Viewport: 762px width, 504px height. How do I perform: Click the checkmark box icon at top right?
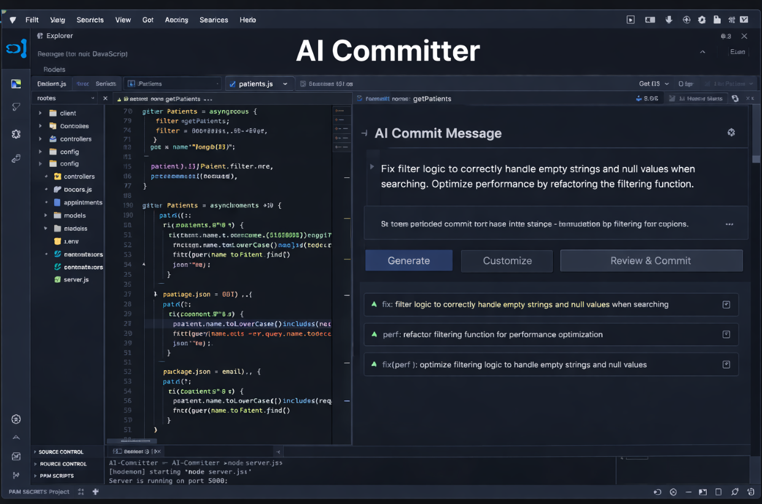[744, 20]
